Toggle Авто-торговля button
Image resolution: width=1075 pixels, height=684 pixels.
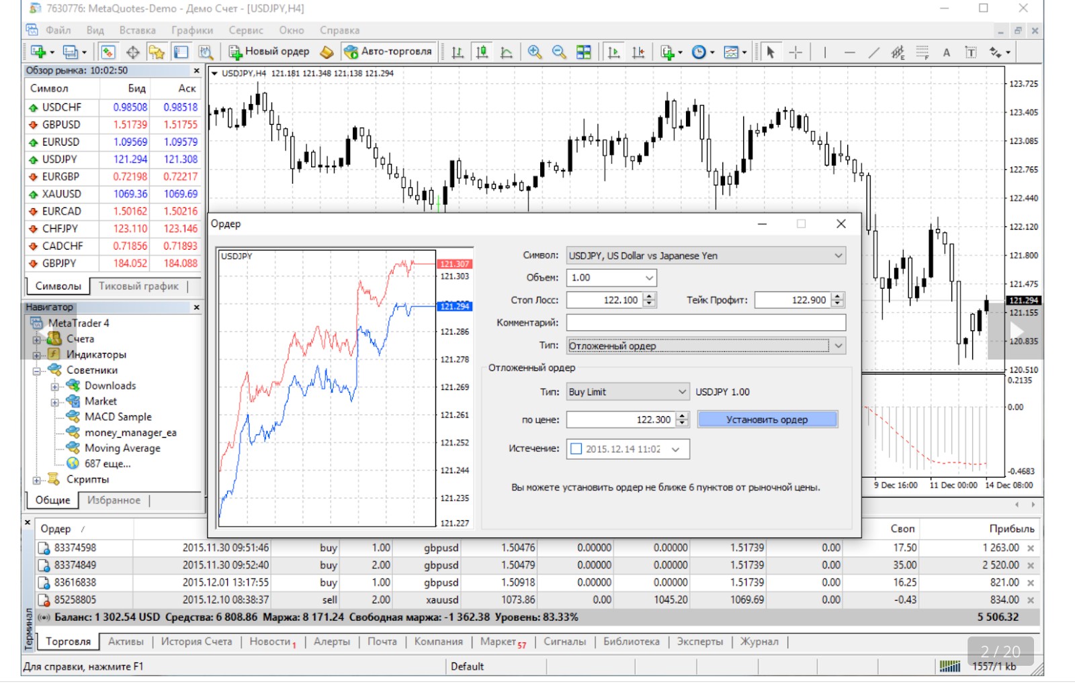(x=388, y=52)
